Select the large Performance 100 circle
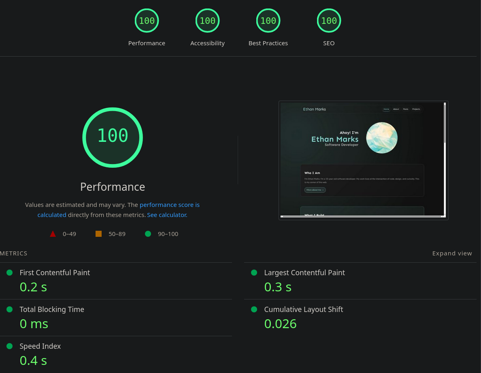The image size is (481, 373). (x=113, y=137)
